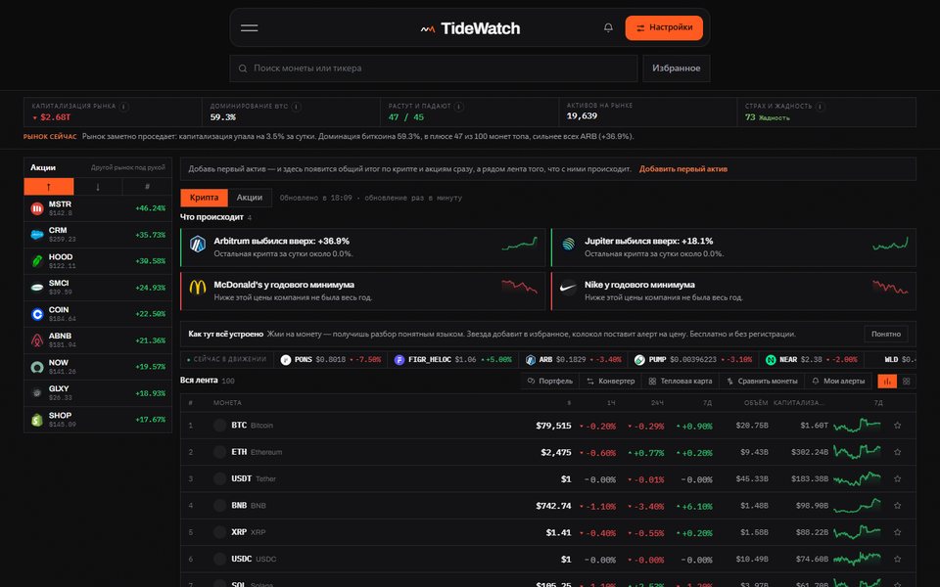Favorite BTC with star icon
940x587 pixels.
pos(898,426)
